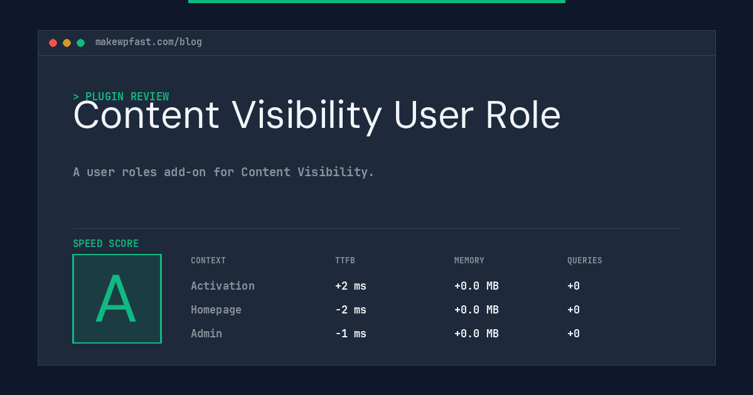The height and width of the screenshot is (395, 753).
Task: Click the grade A score badge
Action: 117,298
